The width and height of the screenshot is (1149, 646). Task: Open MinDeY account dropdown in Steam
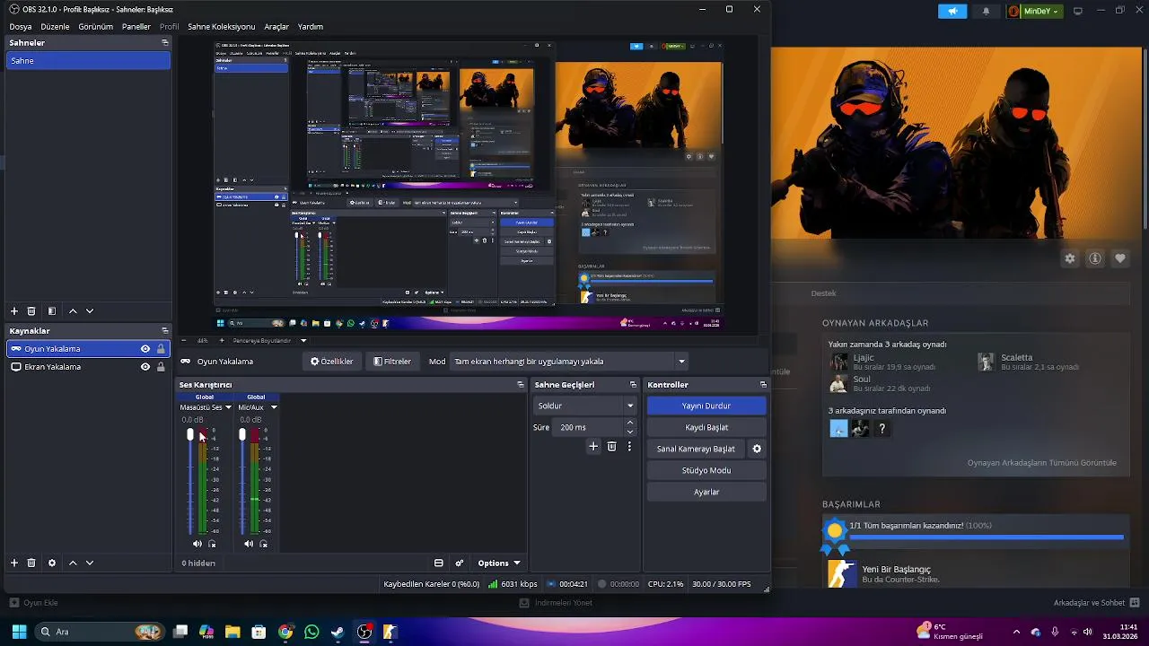[1034, 11]
